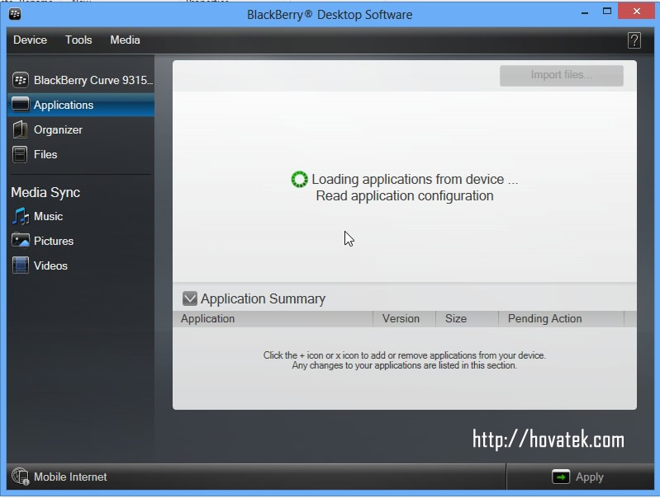Click the Videos film strip icon
The width and height of the screenshot is (660, 498).
tap(20, 265)
